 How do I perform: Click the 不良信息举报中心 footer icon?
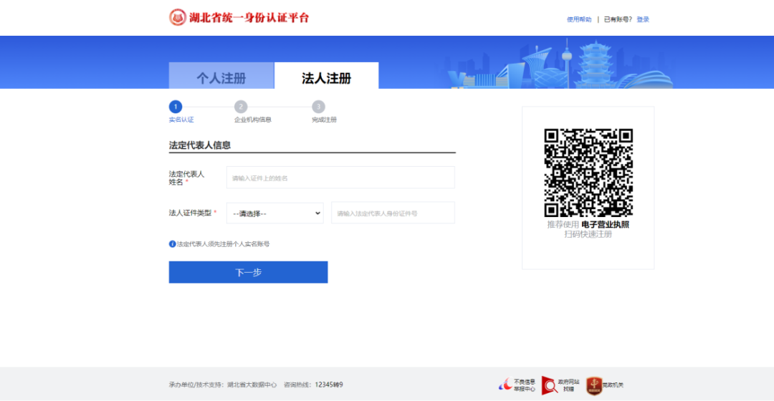coord(505,385)
